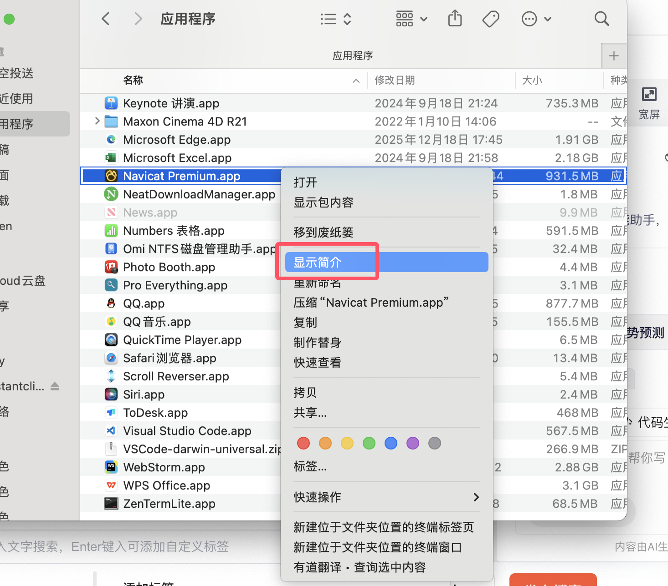This screenshot has width=668, height=586.
Task: Choose 打开 in the context menu
Action: pyautogui.click(x=386, y=182)
